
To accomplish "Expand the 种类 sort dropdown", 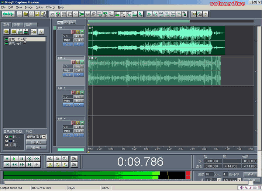I will pos(44,137).
